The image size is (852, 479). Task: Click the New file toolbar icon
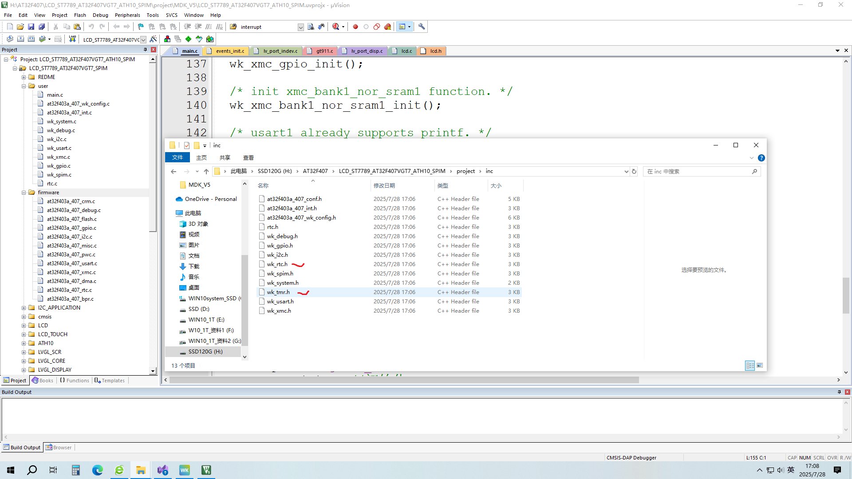click(10, 27)
